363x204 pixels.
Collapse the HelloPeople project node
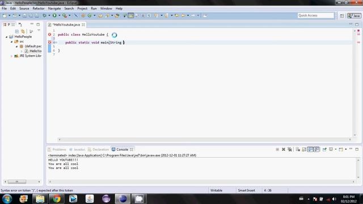tap(7, 37)
